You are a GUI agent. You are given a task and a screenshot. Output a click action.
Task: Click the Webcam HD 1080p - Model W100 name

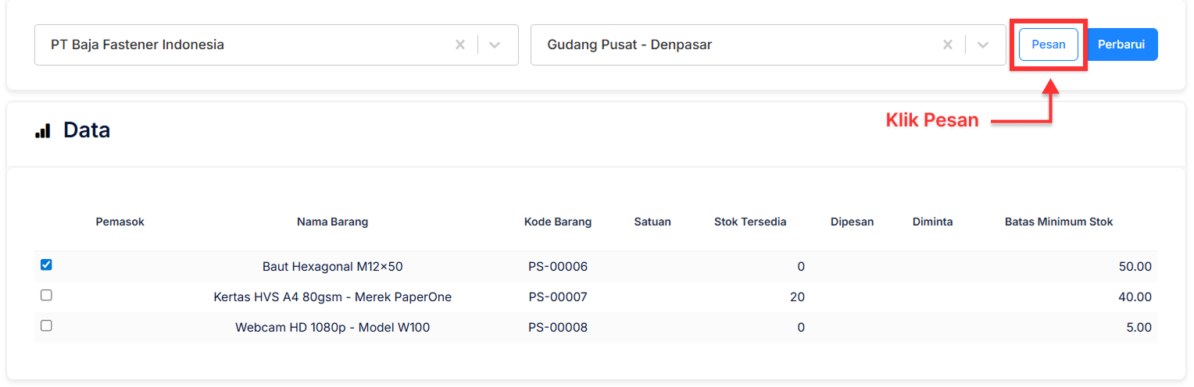332,328
